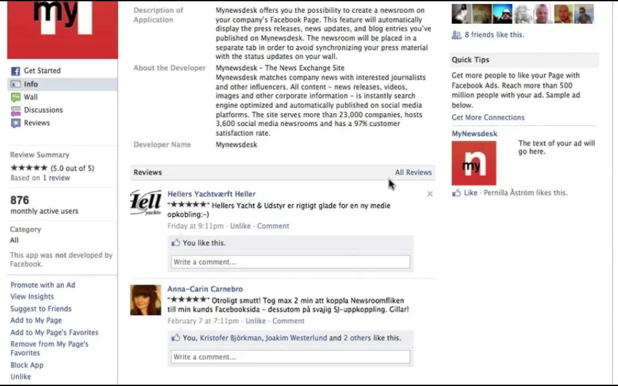Select the Wall sidebar icon
This screenshot has height=386, width=618.
tap(15, 97)
